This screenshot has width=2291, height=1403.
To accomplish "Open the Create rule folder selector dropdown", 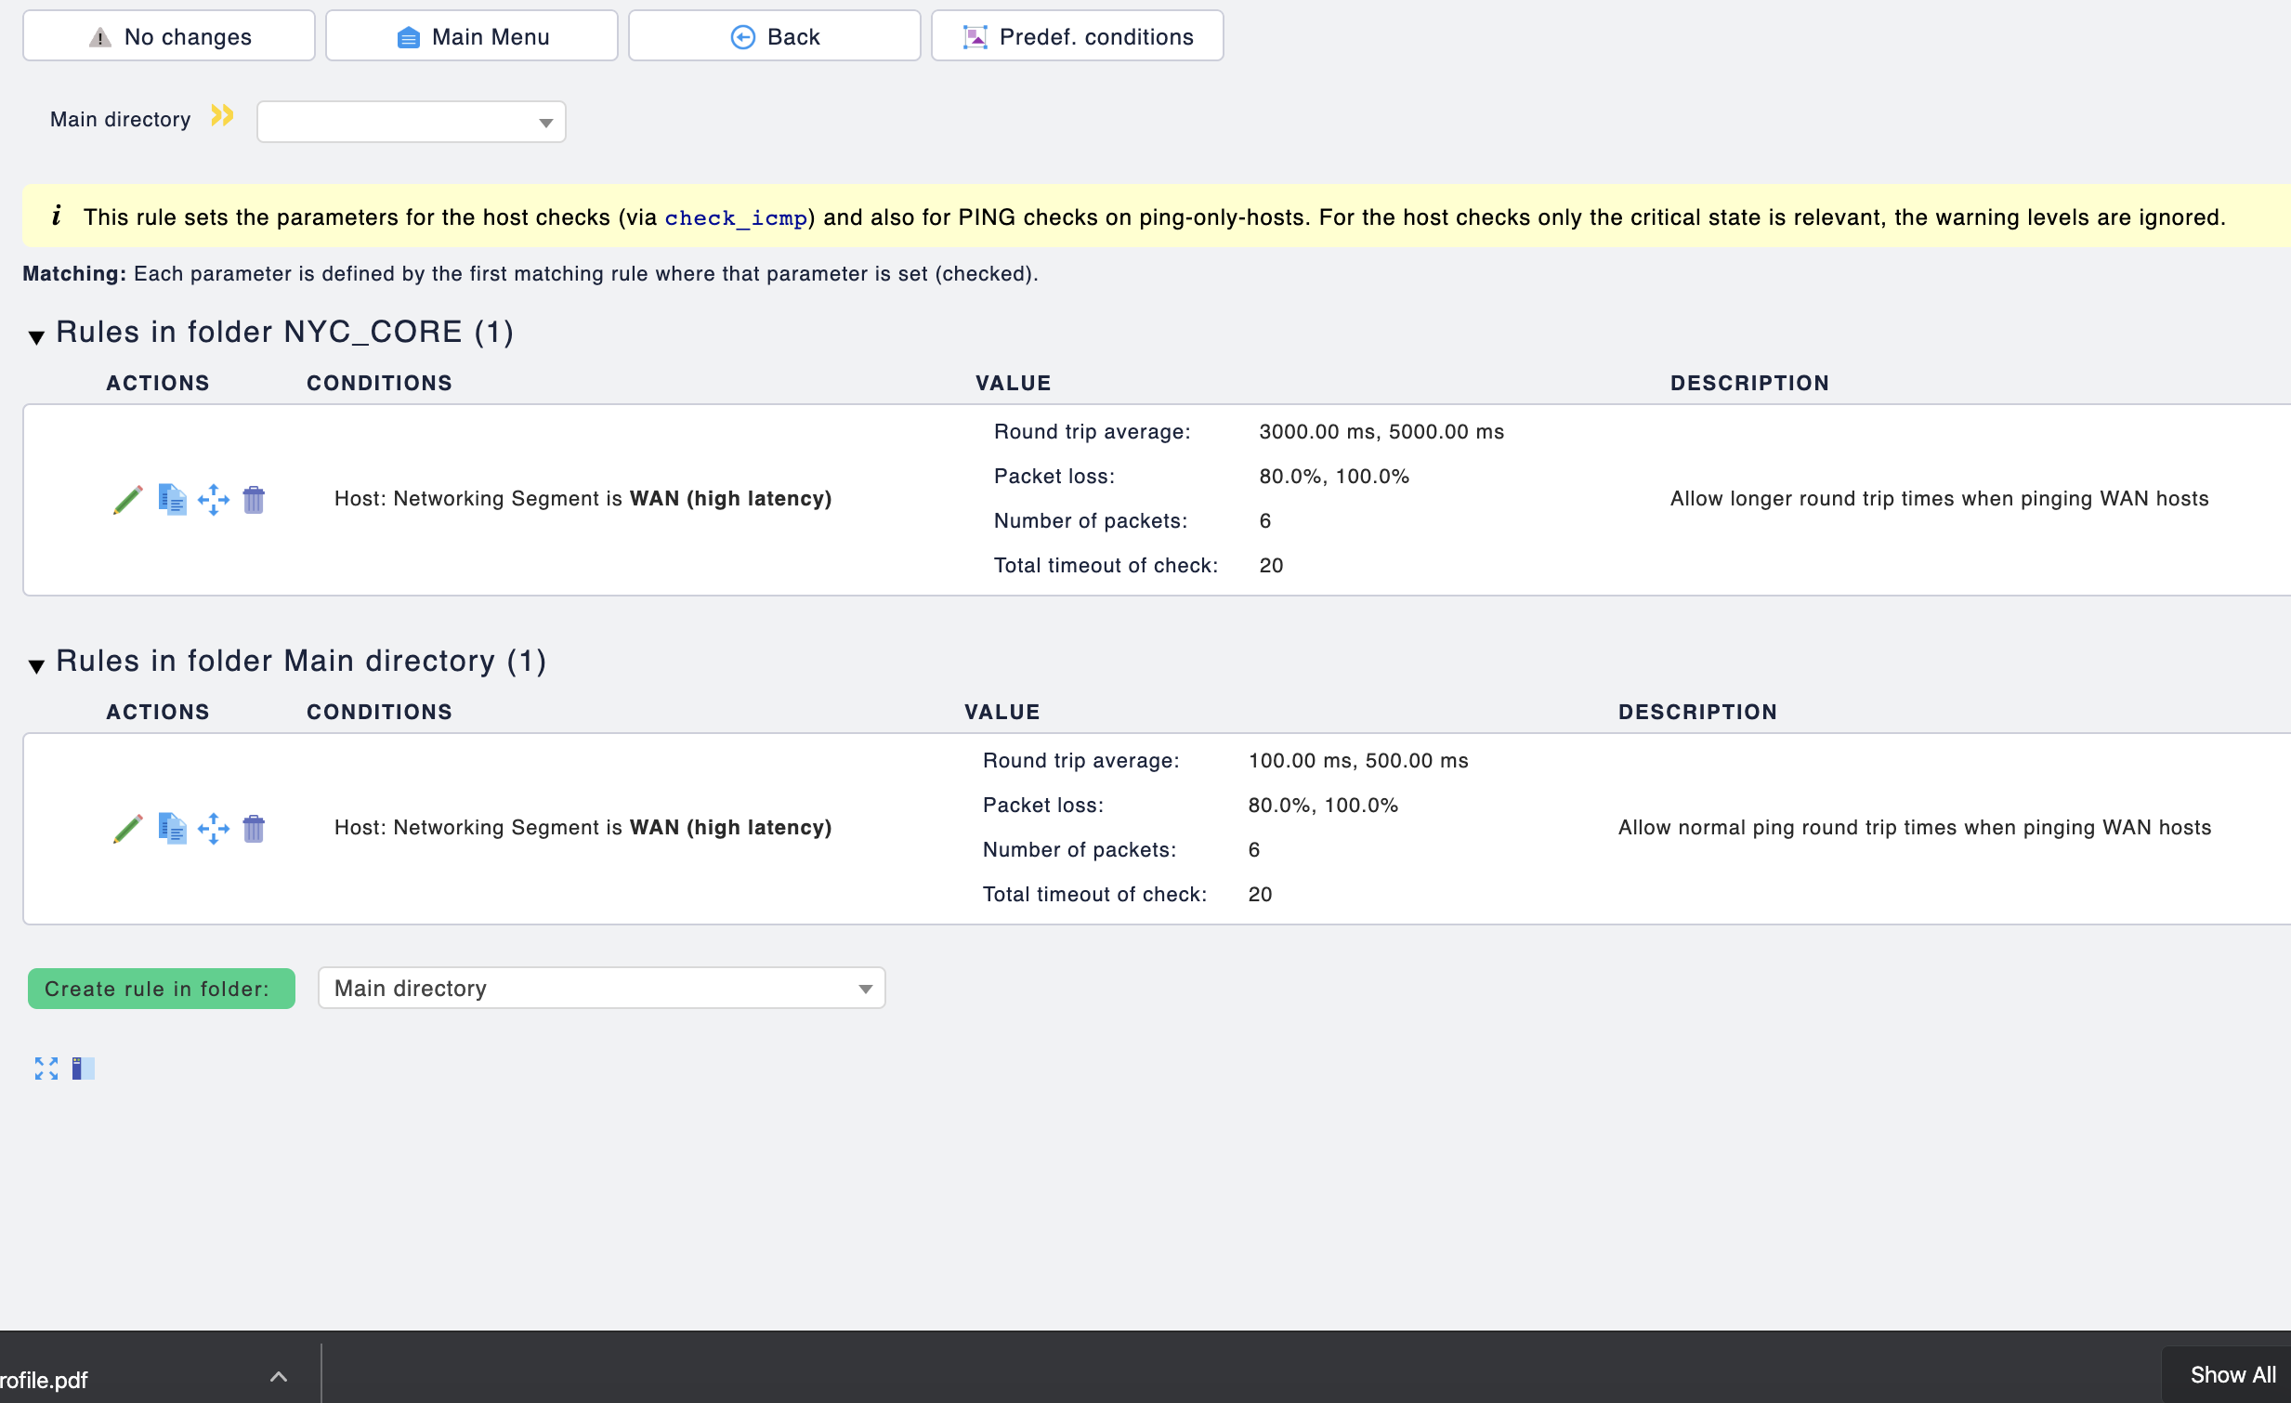I will [601, 989].
